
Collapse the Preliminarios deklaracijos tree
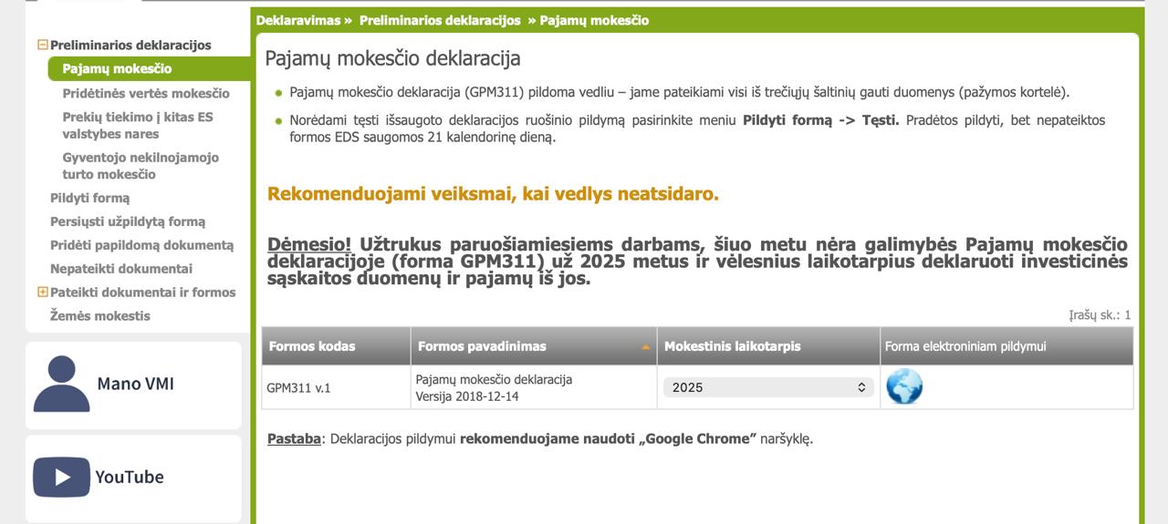[x=42, y=45]
